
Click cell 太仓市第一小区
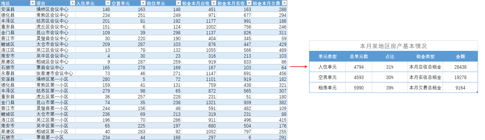click(55, 114)
